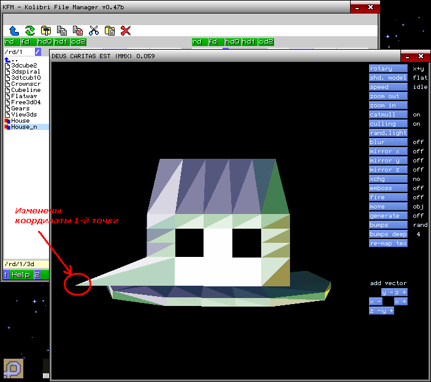431x382 pixels.
Task: Toggle the fire effect button
Action: (387, 197)
